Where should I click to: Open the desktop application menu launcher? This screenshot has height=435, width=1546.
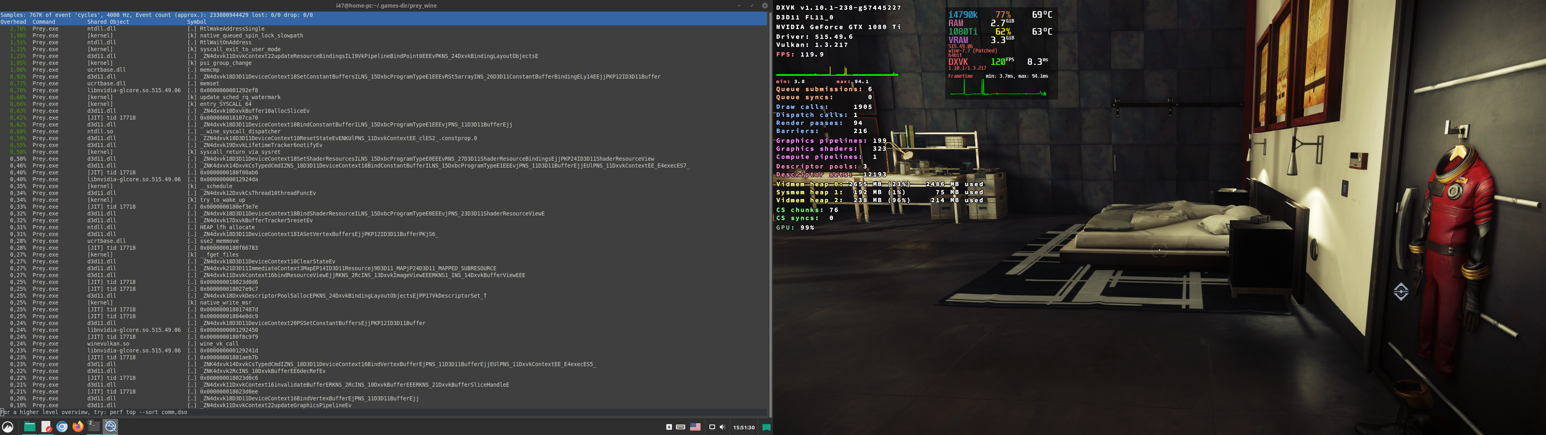point(8,427)
